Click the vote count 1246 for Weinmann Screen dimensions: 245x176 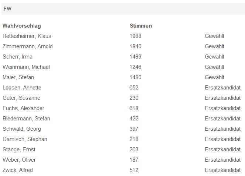tap(135, 67)
